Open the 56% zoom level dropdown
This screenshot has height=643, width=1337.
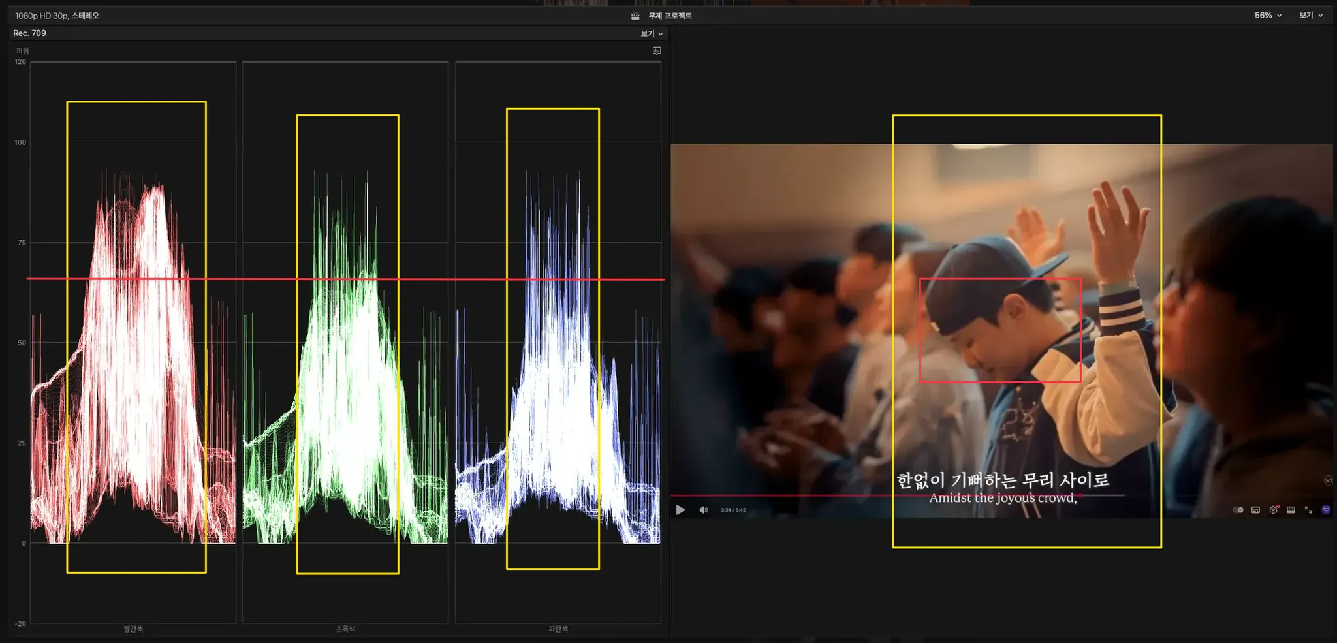[1267, 15]
